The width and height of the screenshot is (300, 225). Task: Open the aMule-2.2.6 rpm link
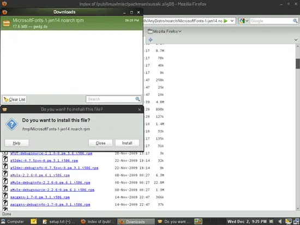pos(40,175)
